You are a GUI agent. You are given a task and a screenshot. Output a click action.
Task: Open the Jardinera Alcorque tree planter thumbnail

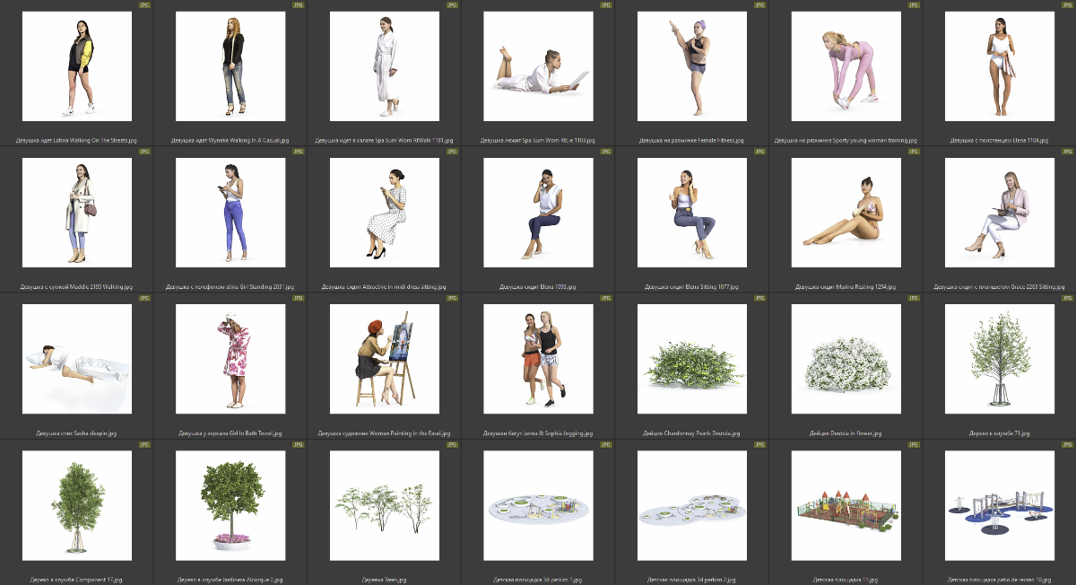pyautogui.click(x=230, y=505)
